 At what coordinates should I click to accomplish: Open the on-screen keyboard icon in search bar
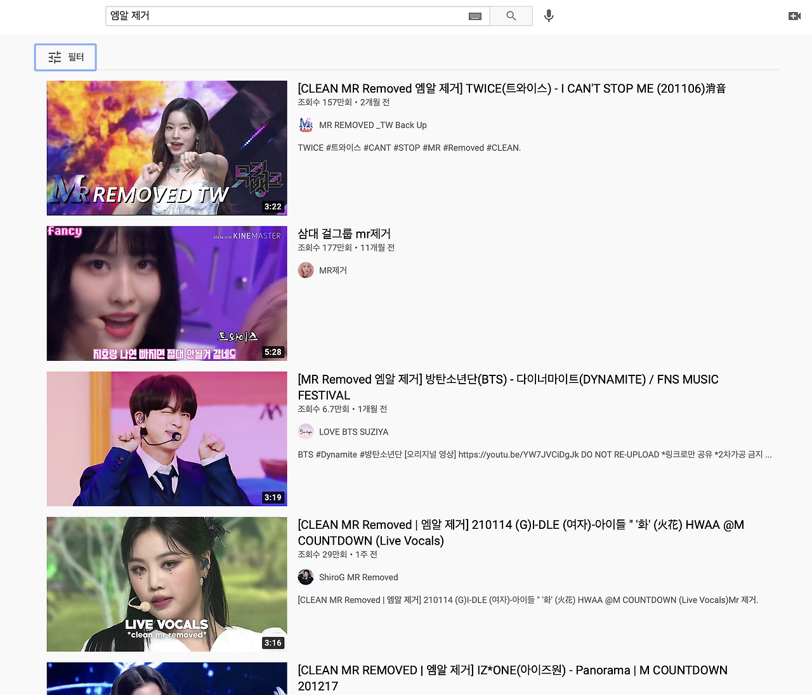point(475,16)
